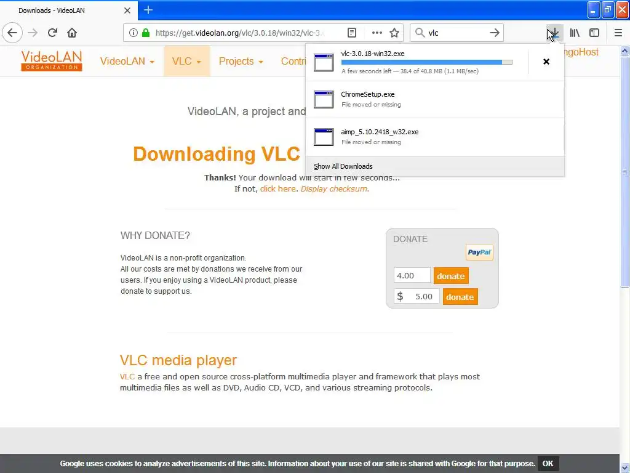Click the page scrollbar up arrow

[x=624, y=51]
